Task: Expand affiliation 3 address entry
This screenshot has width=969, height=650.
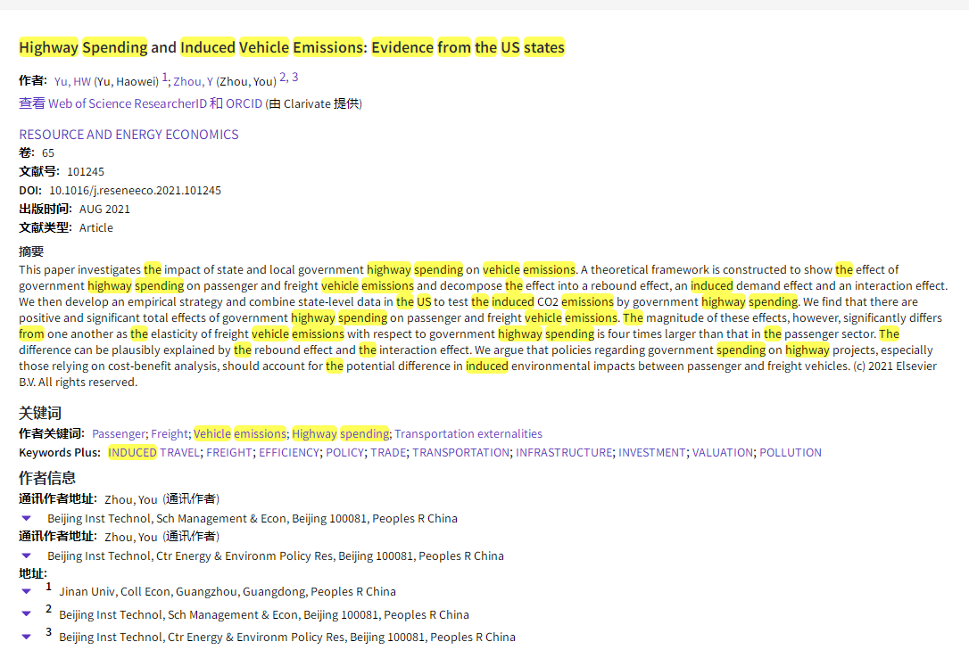Action: (26, 637)
